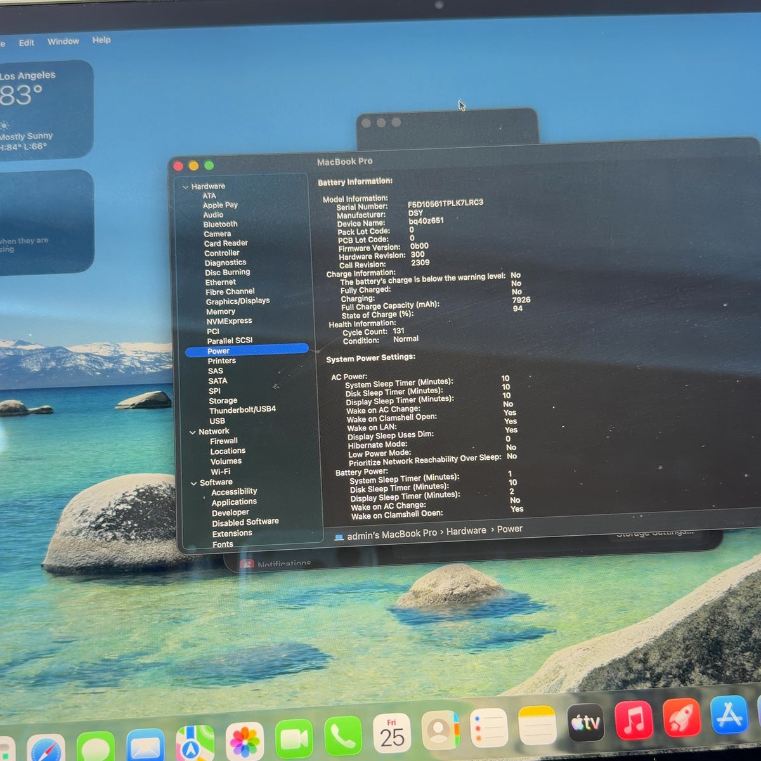This screenshot has height=761, width=761.
Task: Select Developer under Software
Action: pos(230,513)
